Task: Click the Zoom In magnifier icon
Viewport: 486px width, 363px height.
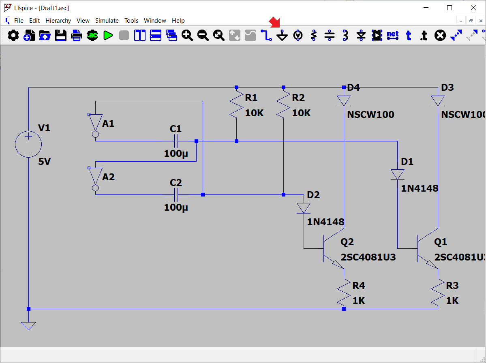Action: point(187,36)
